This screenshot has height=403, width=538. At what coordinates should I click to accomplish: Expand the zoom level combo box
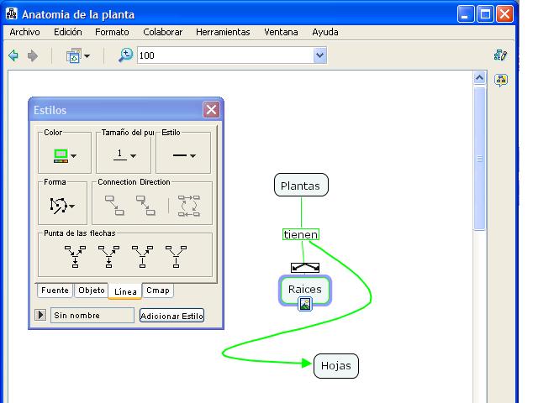point(319,55)
